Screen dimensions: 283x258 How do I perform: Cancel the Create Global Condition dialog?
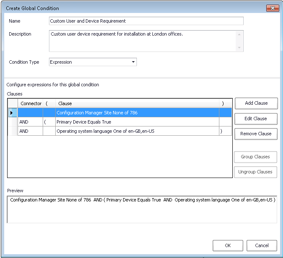(262, 245)
